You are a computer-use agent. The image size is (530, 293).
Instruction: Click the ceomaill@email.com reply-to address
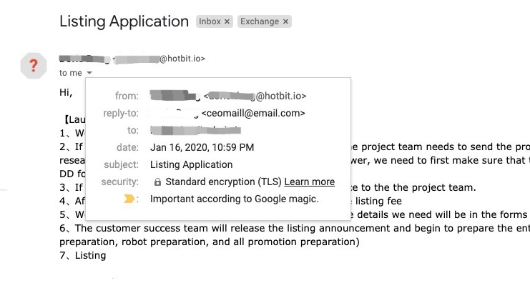(x=253, y=113)
